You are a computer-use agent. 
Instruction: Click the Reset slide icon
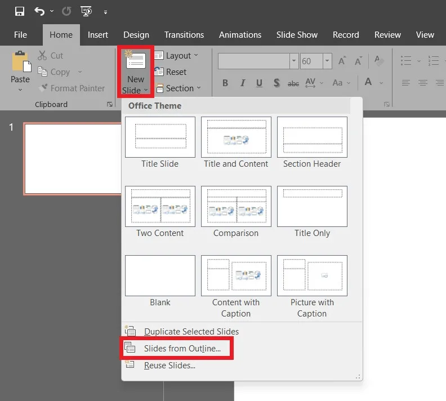159,72
